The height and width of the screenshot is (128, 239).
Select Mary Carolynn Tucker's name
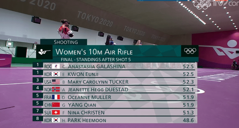click(98, 82)
